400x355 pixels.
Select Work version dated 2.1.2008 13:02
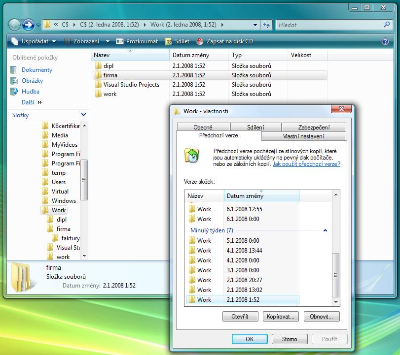[243, 290]
